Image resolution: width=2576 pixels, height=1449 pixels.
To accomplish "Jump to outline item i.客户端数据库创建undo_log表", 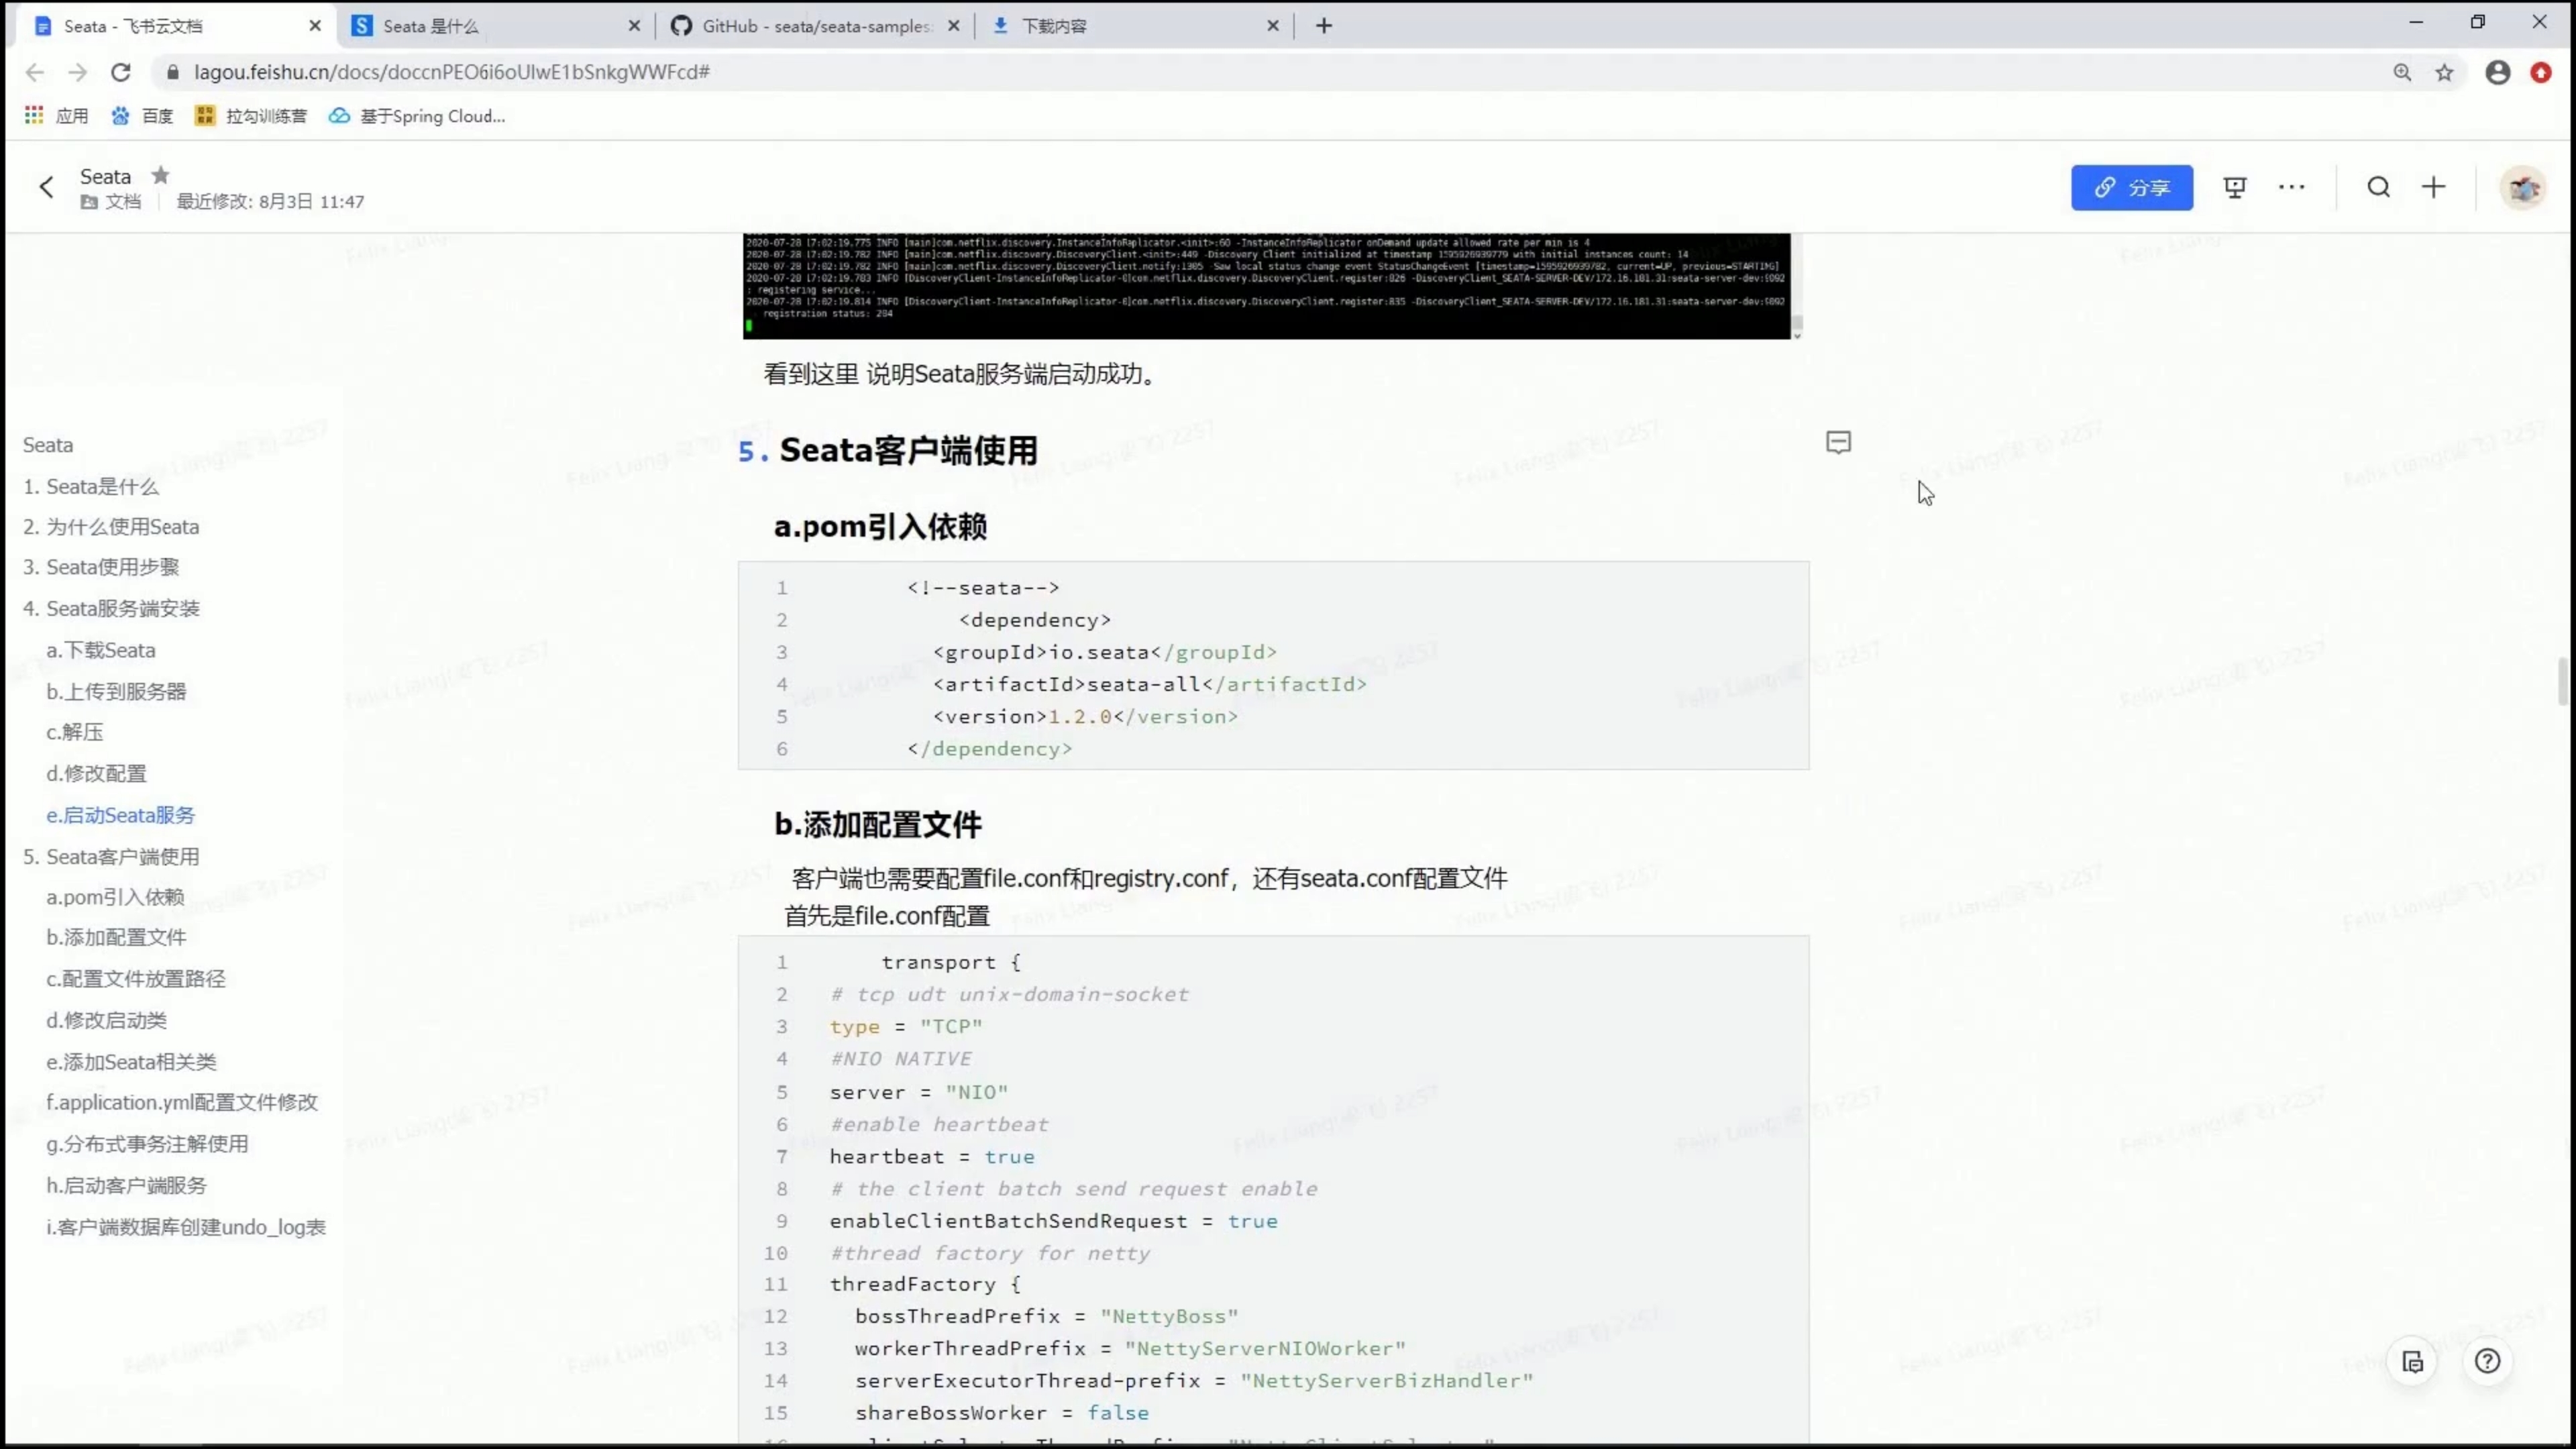I will 186,1227.
